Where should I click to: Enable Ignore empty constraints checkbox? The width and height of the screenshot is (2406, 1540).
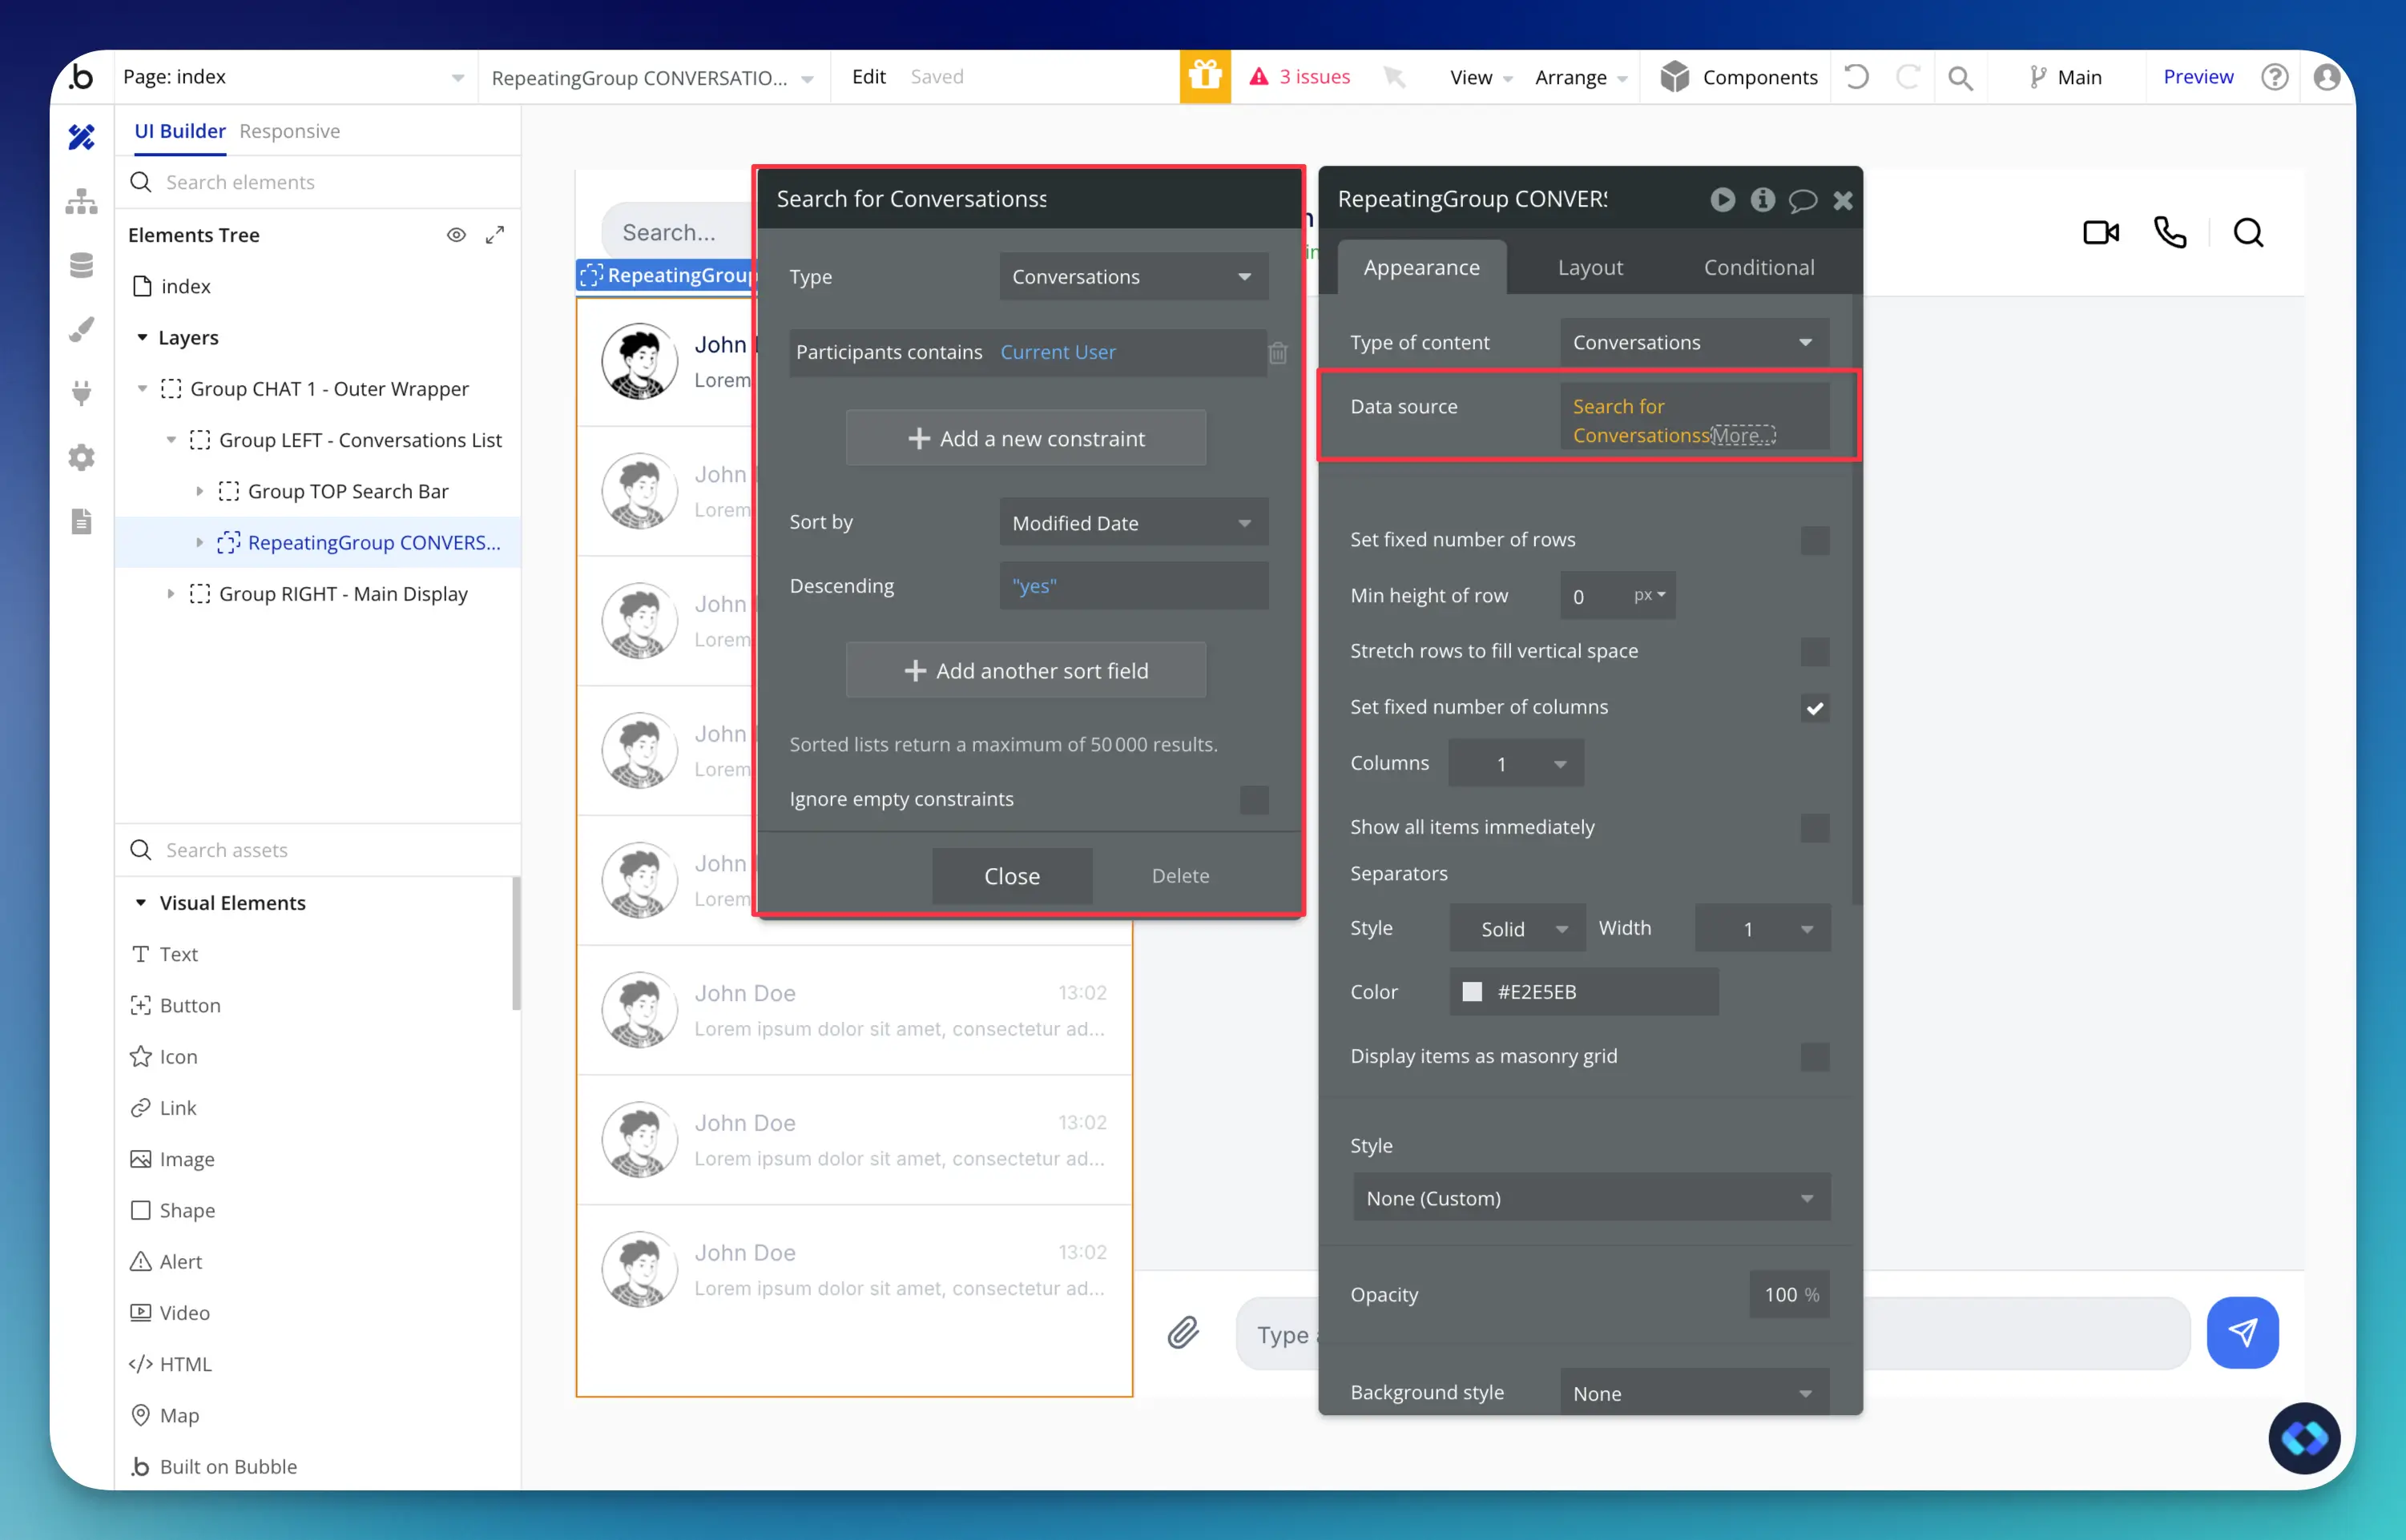click(1254, 799)
